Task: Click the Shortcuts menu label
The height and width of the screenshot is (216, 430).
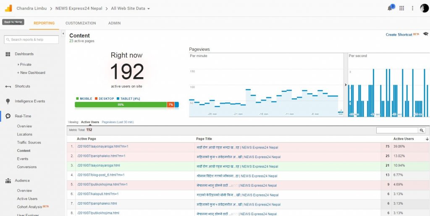Action: pos(23,86)
